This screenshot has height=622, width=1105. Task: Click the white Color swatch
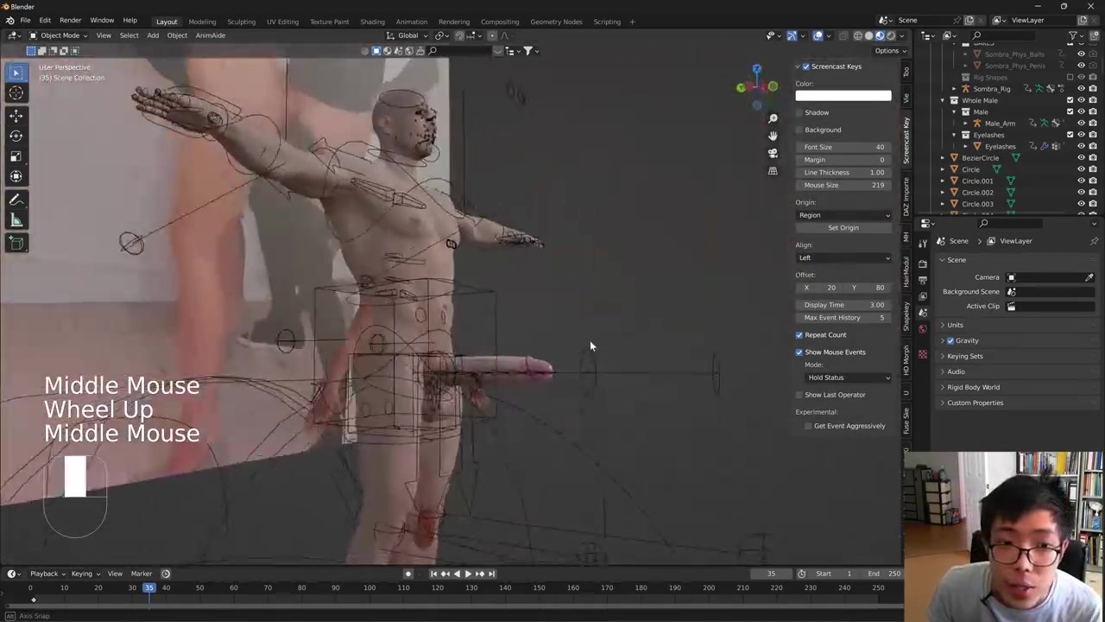click(843, 96)
